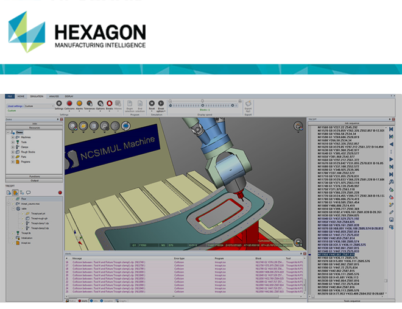
Task: Toggle checkbox for Tricept-clamp1.clp
Action: 23,223
